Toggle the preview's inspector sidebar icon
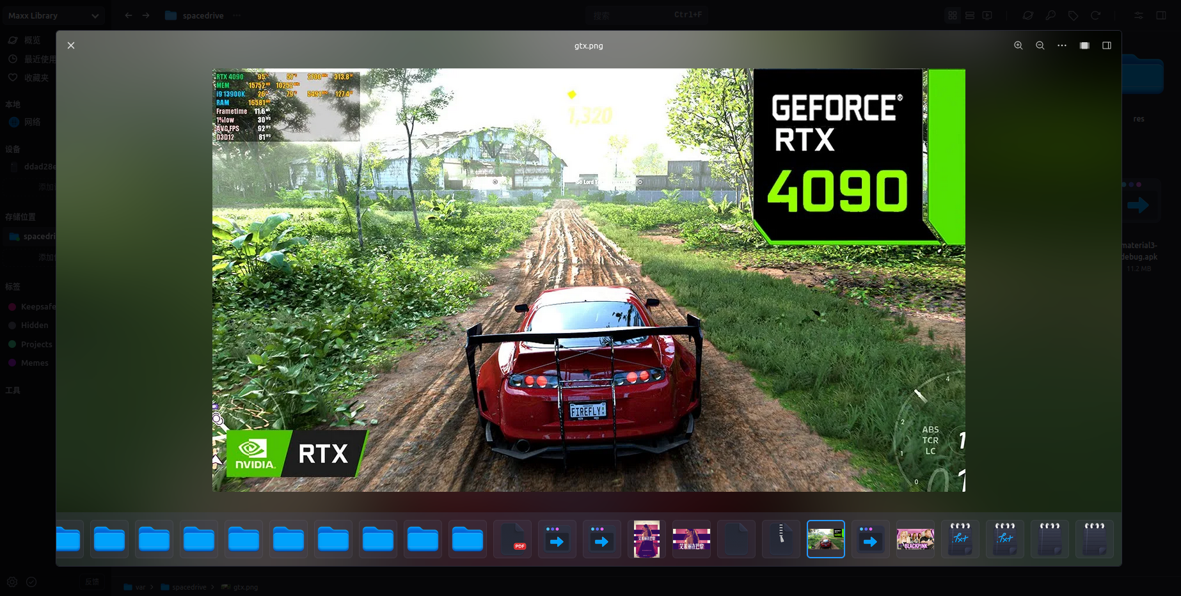Screen dimensions: 1181x596 pos(1107,45)
